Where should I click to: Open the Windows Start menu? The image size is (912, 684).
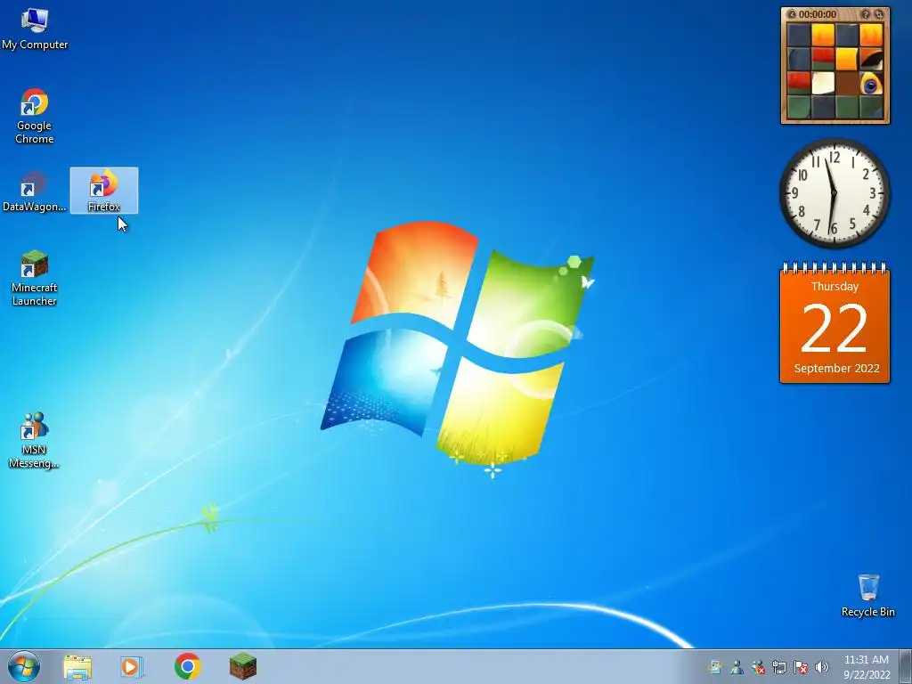click(x=24, y=666)
